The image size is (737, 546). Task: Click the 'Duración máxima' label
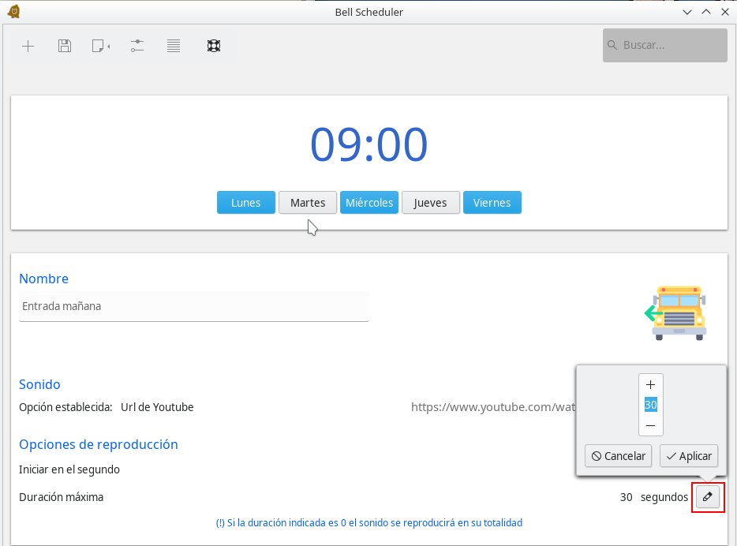click(61, 497)
